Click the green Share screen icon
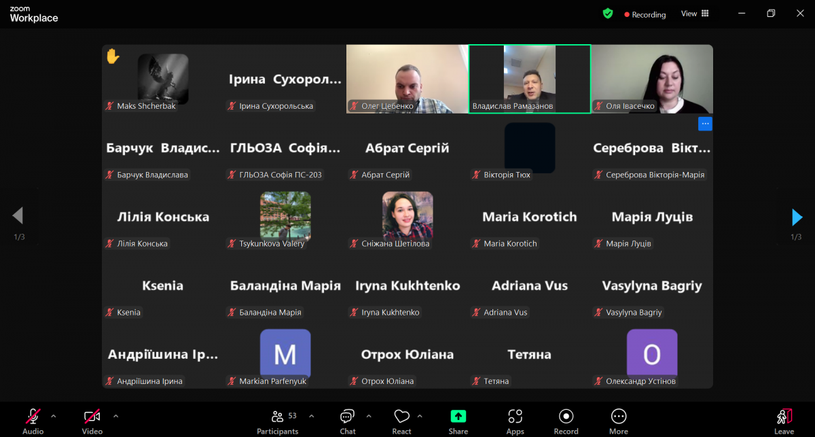The width and height of the screenshot is (815, 437). click(458, 416)
